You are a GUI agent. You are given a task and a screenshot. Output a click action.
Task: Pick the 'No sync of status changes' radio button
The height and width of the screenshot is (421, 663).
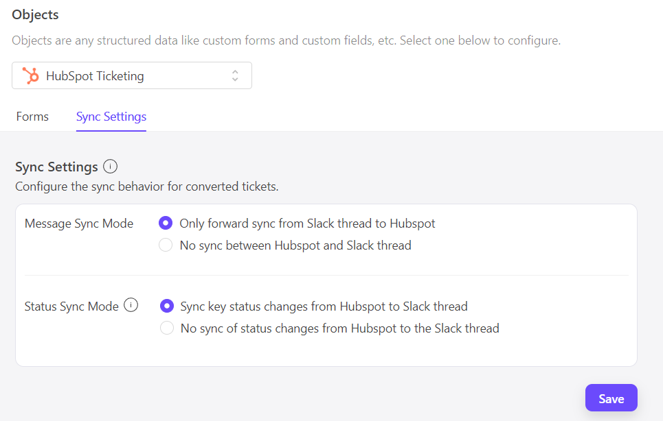tap(166, 328)
